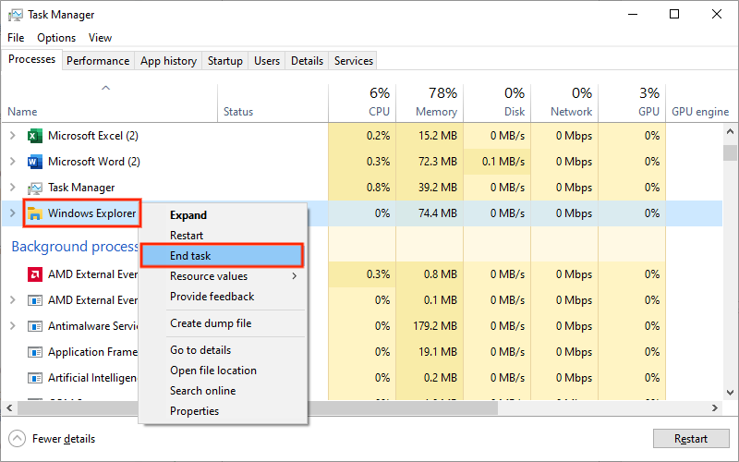Click the Fewer details circular arrow icon

[x=17, y=438]
